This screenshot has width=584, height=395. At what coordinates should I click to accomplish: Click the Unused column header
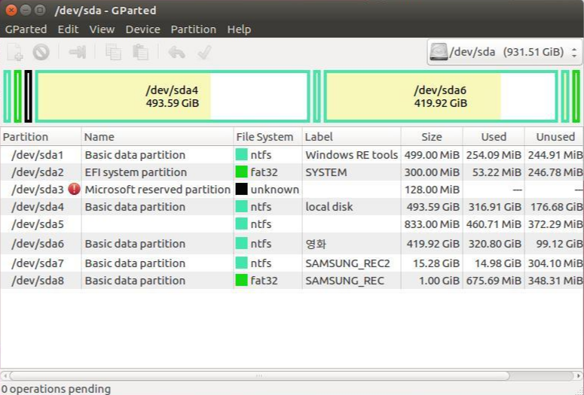554,136
